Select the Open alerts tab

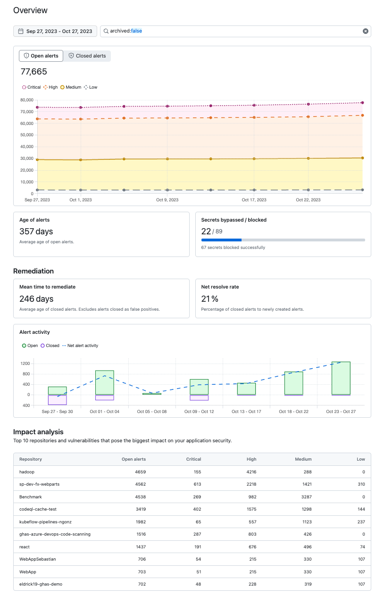pos(41,56)
